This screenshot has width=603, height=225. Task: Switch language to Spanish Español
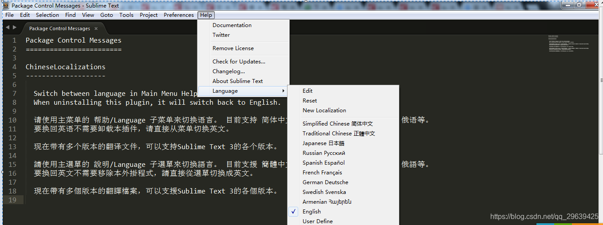[343, 163]
